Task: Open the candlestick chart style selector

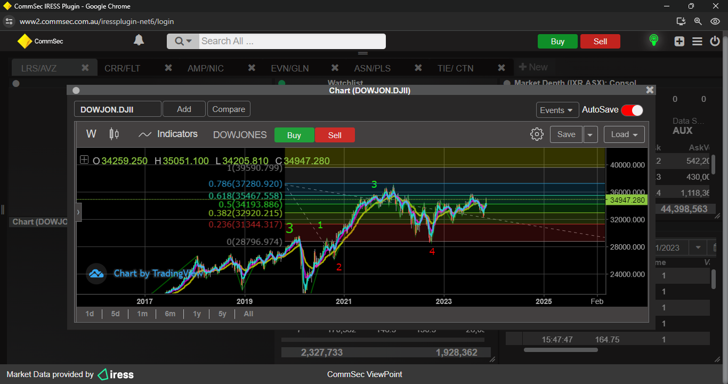Action: point(114,134)
